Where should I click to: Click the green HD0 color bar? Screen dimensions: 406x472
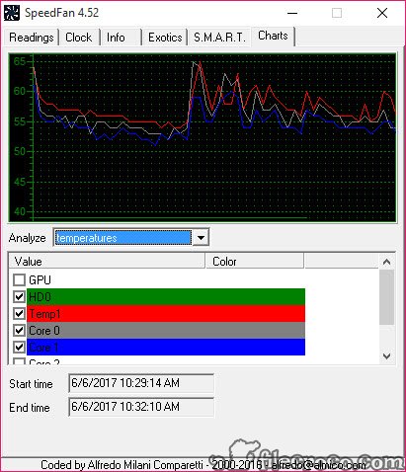pos(166,296)
